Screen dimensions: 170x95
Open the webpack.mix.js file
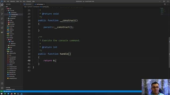pos(13,78)
